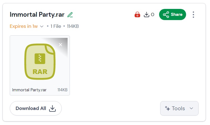
Task: Click the 1 File count label
Action: [56, 26]
